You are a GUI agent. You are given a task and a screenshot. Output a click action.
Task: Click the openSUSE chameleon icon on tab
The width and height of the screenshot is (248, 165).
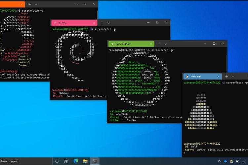click(x=112, y=44)
